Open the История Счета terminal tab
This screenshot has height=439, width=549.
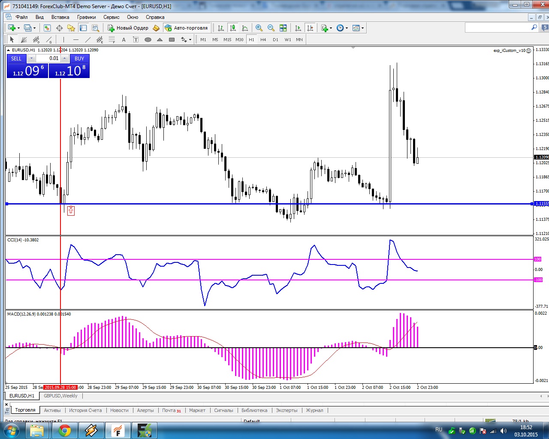[x=85, y=410]
